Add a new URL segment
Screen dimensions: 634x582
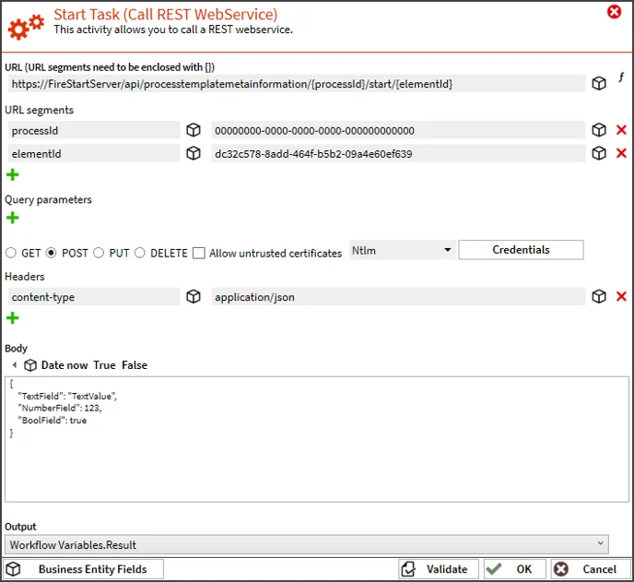coord(13,174)
